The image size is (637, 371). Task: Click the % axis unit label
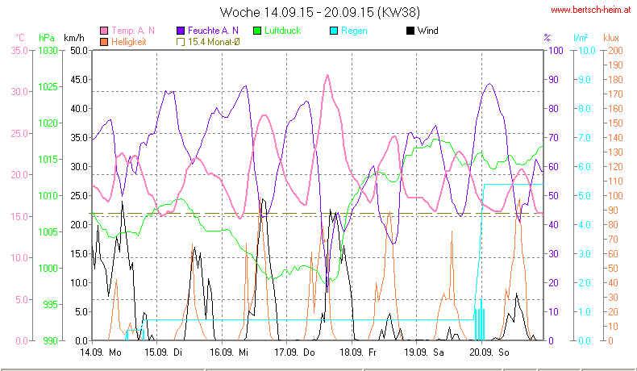click(x=547, y=38)
